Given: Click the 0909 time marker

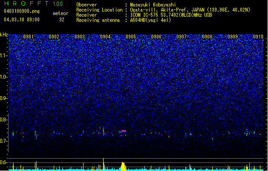Looking at the screenshot, I should coord(233,37).
